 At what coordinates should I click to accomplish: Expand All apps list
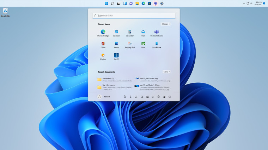point(165,24)
